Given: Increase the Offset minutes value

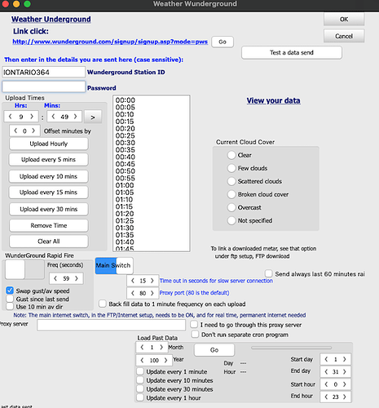Looking at the screenshot, I should 33,131.
